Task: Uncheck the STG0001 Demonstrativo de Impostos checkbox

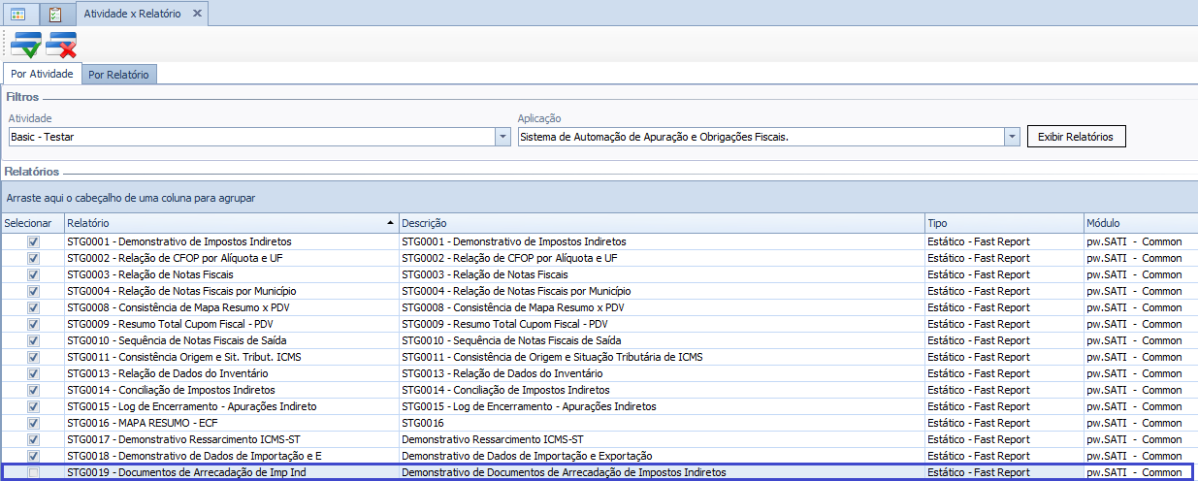Action: pos(34,241)
